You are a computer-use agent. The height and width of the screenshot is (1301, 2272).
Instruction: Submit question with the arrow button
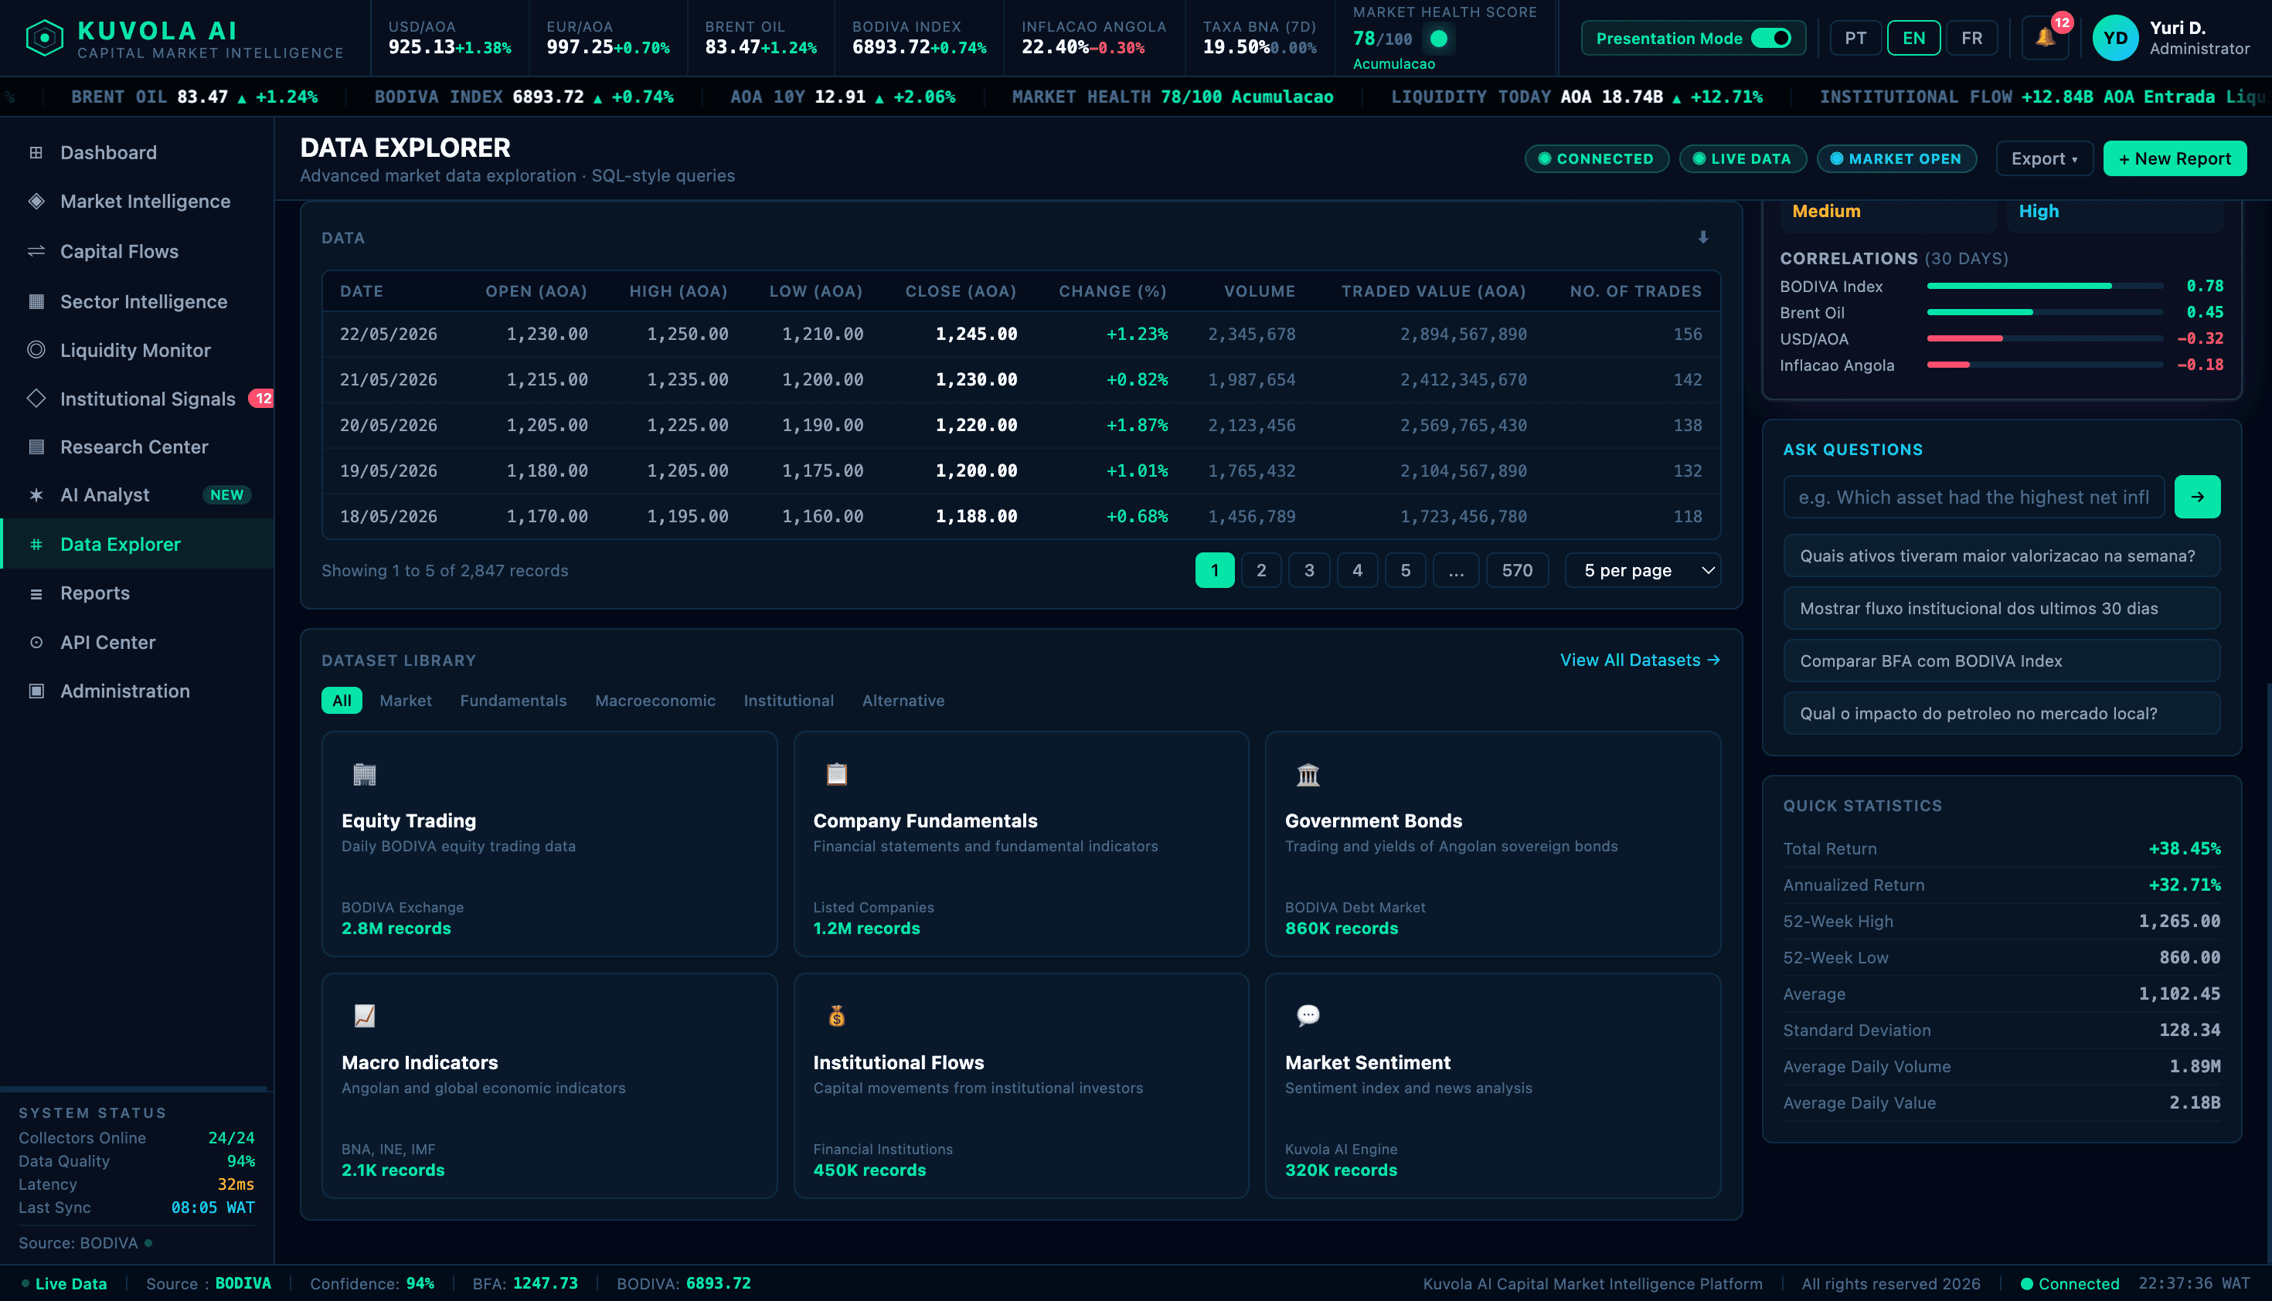pos(2197,497)
